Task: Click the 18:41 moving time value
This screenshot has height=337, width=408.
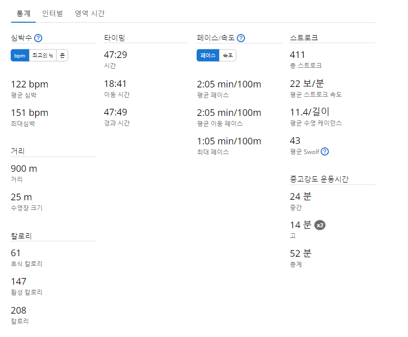Action: click(115, 84)
